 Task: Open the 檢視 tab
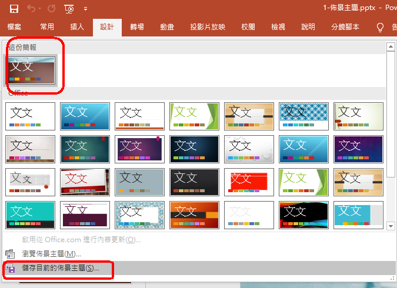[x=278, y=27]
